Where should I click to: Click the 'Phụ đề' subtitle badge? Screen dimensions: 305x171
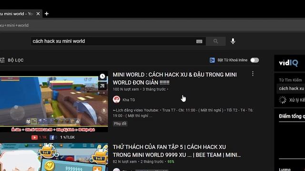120,123
